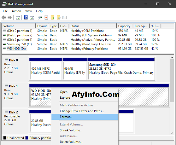The image size is (176, 145).
Task: Click the scrollbar up arrow in disk pane
Action: tap(172, 57)
